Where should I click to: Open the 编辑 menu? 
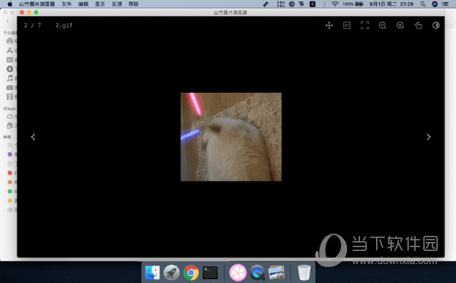coord(84,4)
